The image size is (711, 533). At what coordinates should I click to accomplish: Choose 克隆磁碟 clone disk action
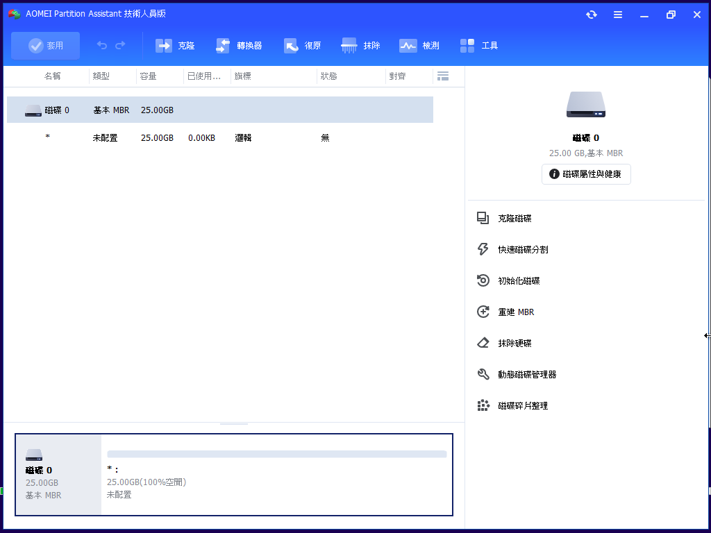pos(515,219)
